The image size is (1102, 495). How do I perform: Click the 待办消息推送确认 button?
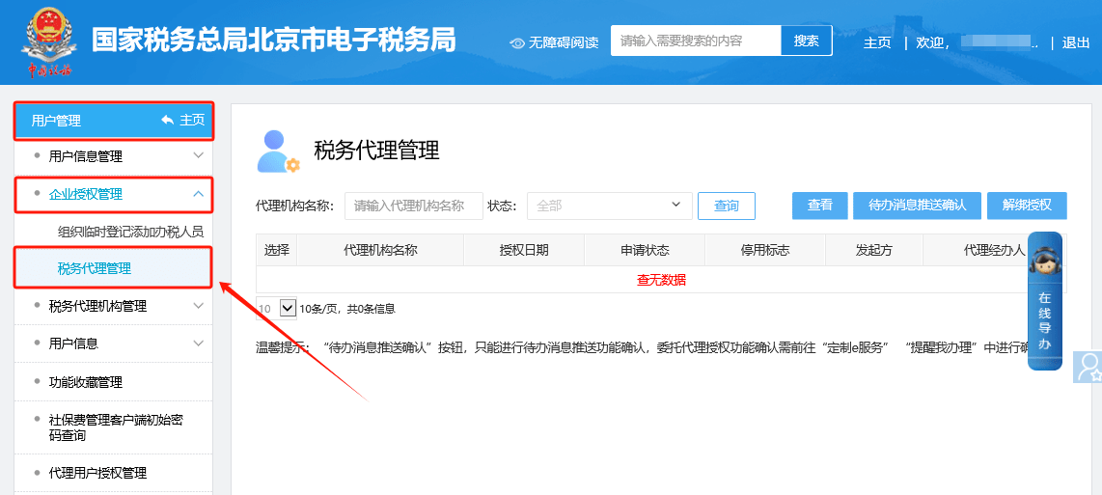coord(917,206)
